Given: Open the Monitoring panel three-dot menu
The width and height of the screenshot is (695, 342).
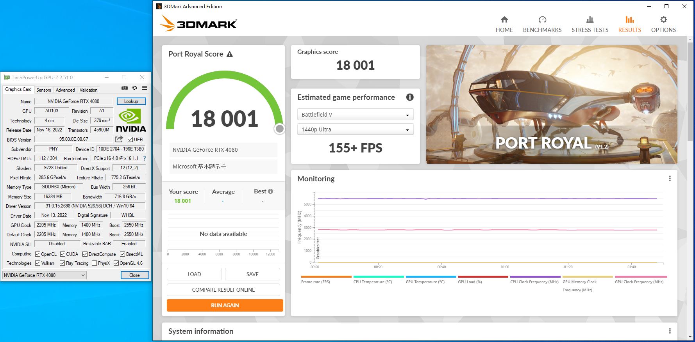Looking at the screenshot, I should click(670, 179).
